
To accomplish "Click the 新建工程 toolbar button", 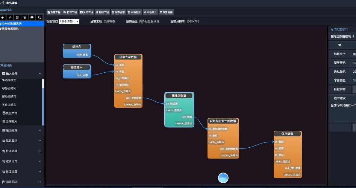I will (53, 12).
